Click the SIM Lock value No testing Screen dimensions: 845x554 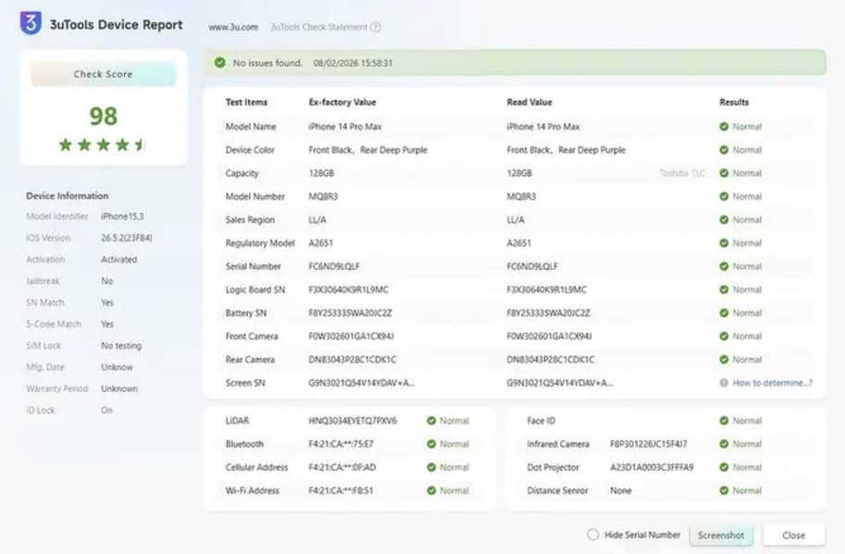(x=121, y=346)
